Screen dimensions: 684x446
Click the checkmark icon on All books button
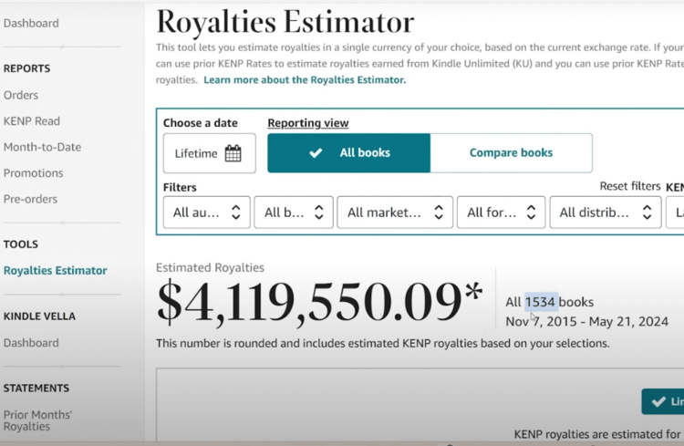point(316,153)
